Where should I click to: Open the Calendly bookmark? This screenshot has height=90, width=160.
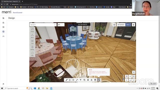pos(106,7)
